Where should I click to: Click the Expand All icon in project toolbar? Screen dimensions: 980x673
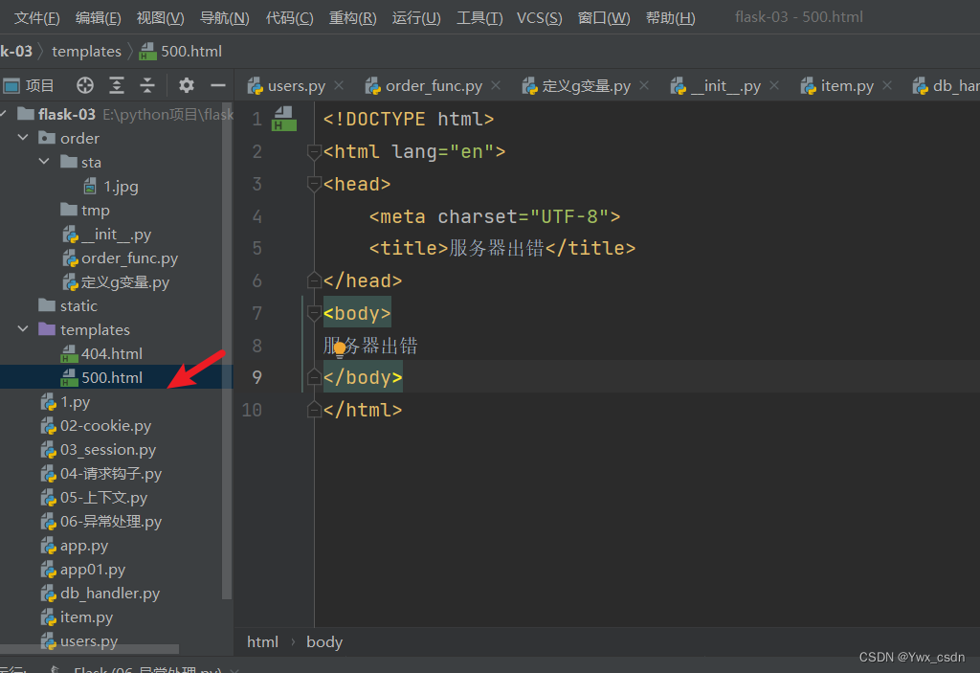117,85
